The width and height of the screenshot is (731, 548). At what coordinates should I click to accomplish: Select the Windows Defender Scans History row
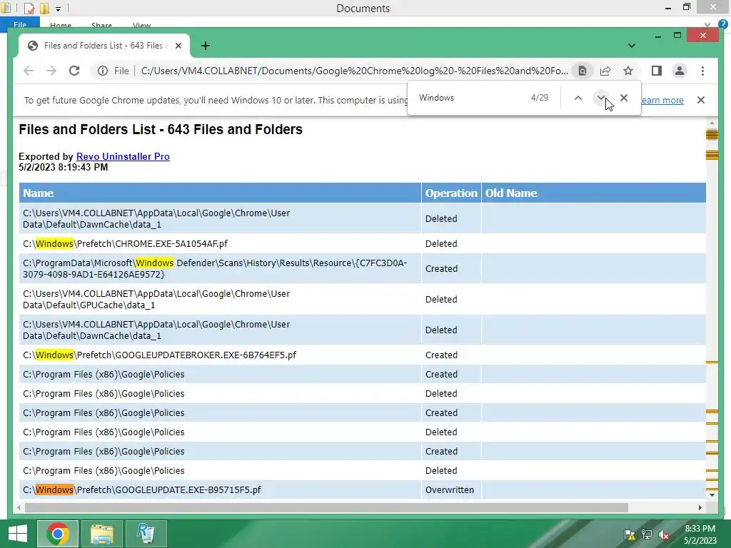[x=362, y=268]
